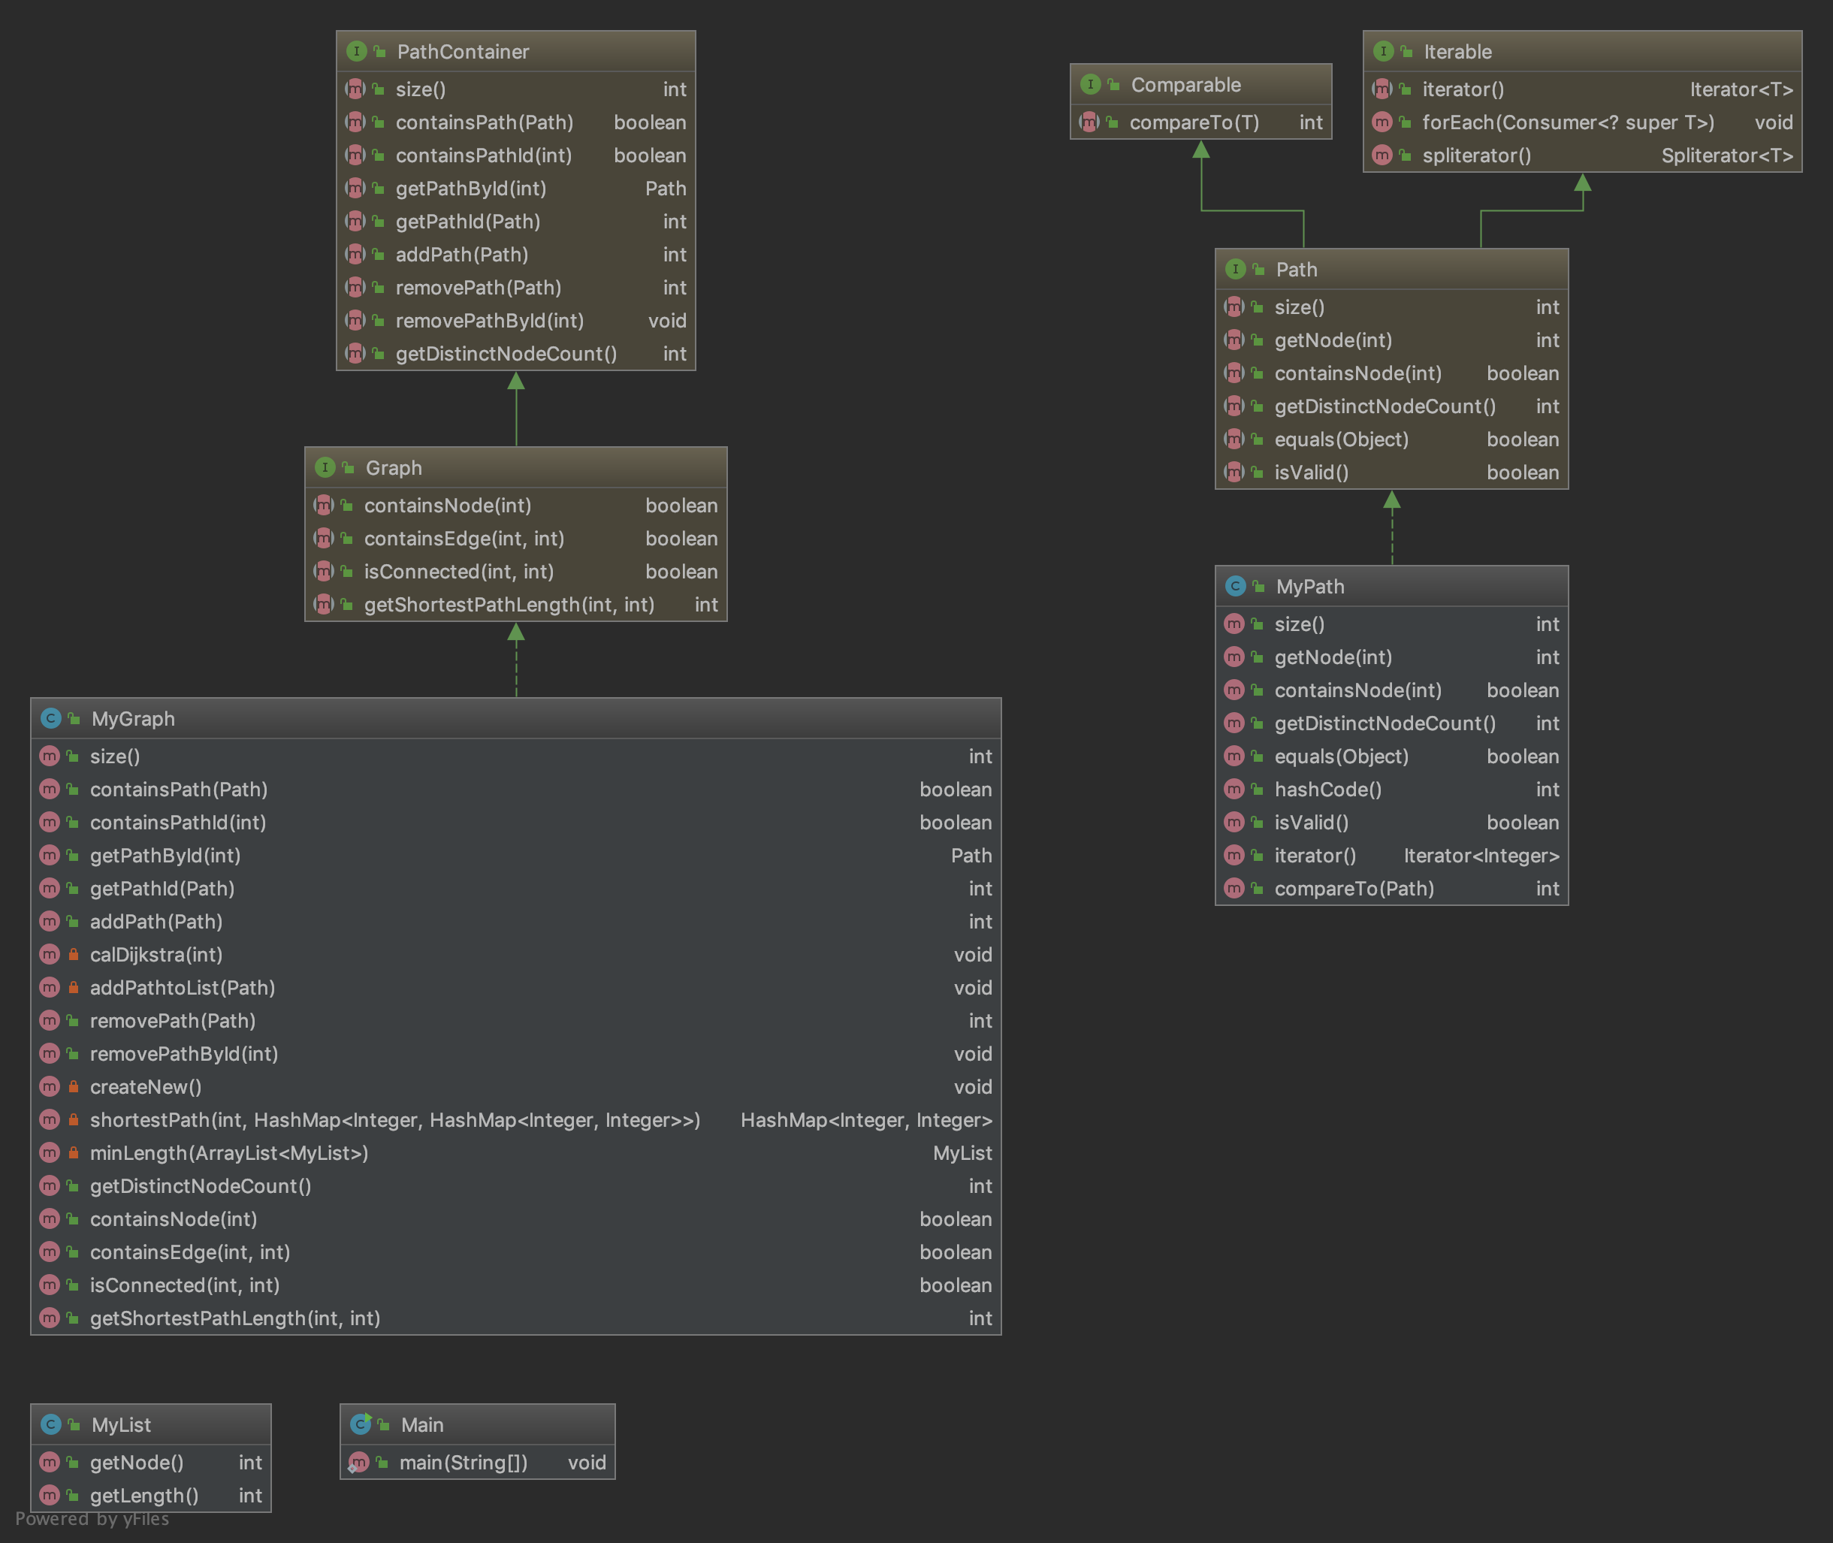This screenshot has height=1543, width=1833.
Task: Select getShortestPathLength(int, int) in MyGraph
Action: [x=234, y=1318]
